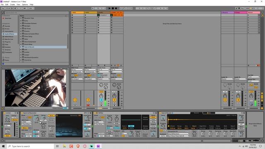Open the Help menu

click(x=31, y=5)
